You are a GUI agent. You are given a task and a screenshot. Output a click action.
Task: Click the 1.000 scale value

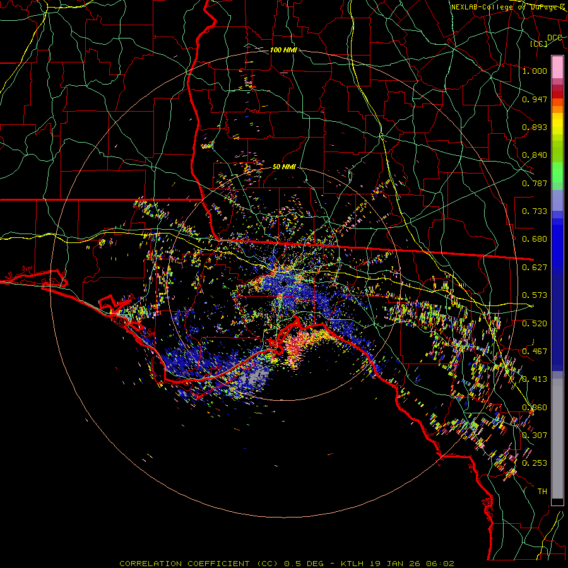535,71
